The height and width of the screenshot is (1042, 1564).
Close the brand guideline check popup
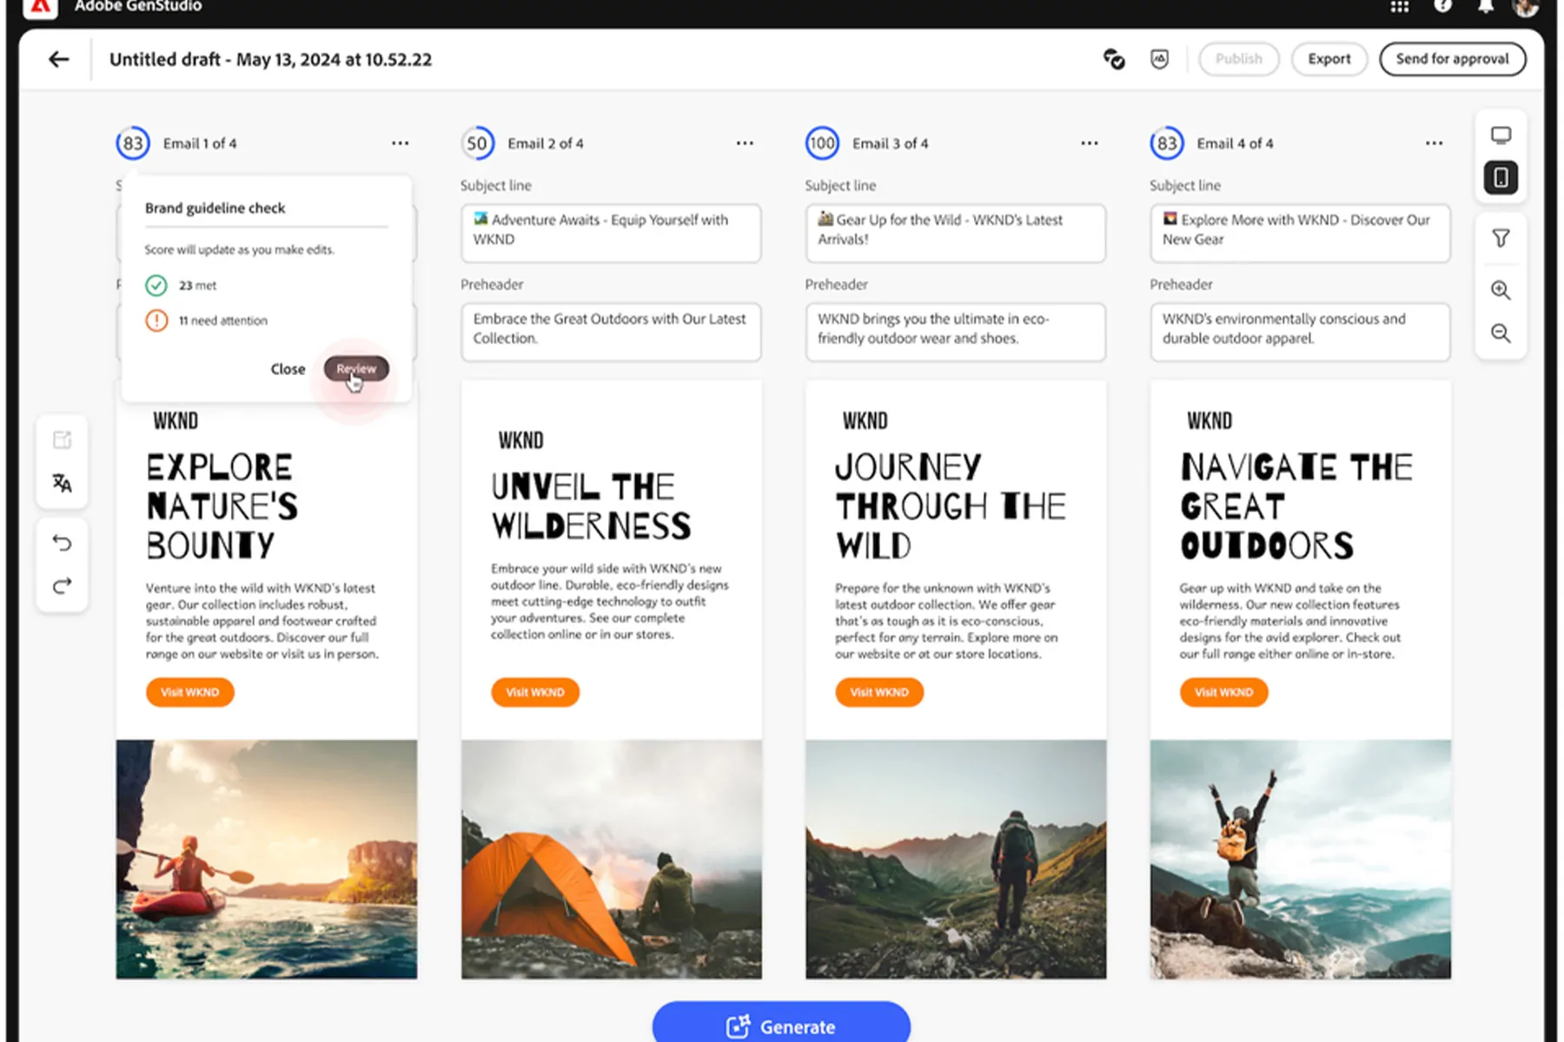[288, 369]
